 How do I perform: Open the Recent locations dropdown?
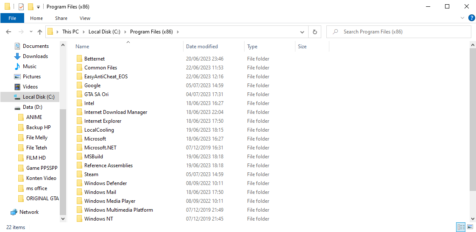[x=31, y=31]
